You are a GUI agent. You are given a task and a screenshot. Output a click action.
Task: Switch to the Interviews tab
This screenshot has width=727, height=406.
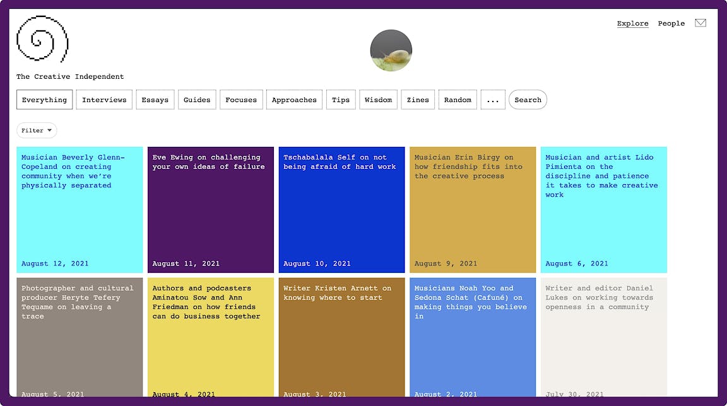click(x=104, y=100)
